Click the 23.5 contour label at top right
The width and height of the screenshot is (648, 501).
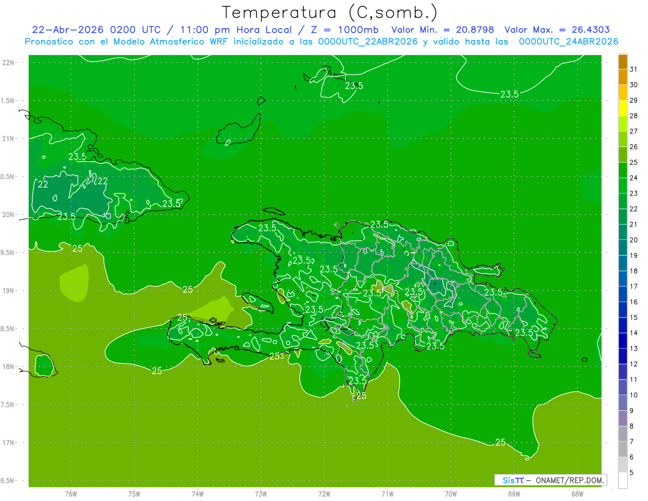509,94
